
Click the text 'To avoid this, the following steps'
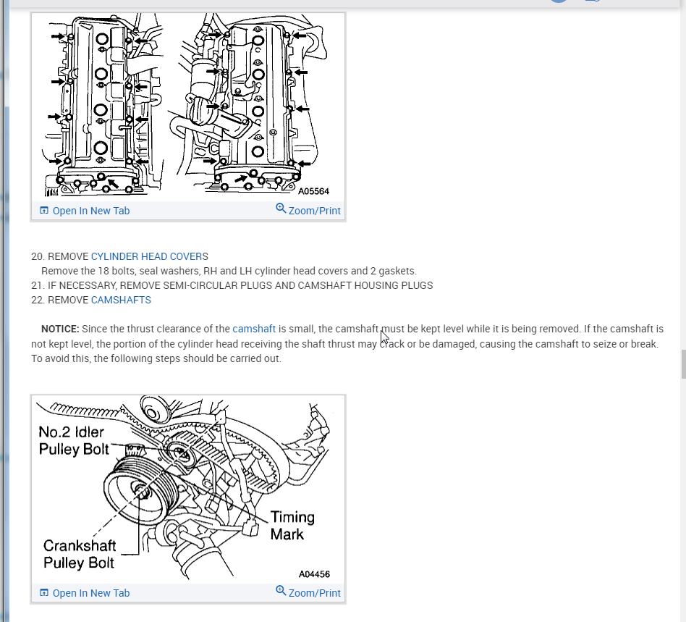point(106,358)
